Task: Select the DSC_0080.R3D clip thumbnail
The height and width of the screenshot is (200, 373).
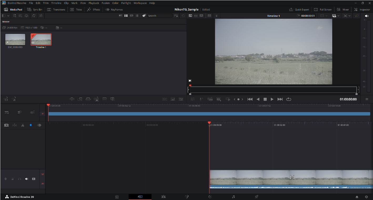Action: coord(15,40)
